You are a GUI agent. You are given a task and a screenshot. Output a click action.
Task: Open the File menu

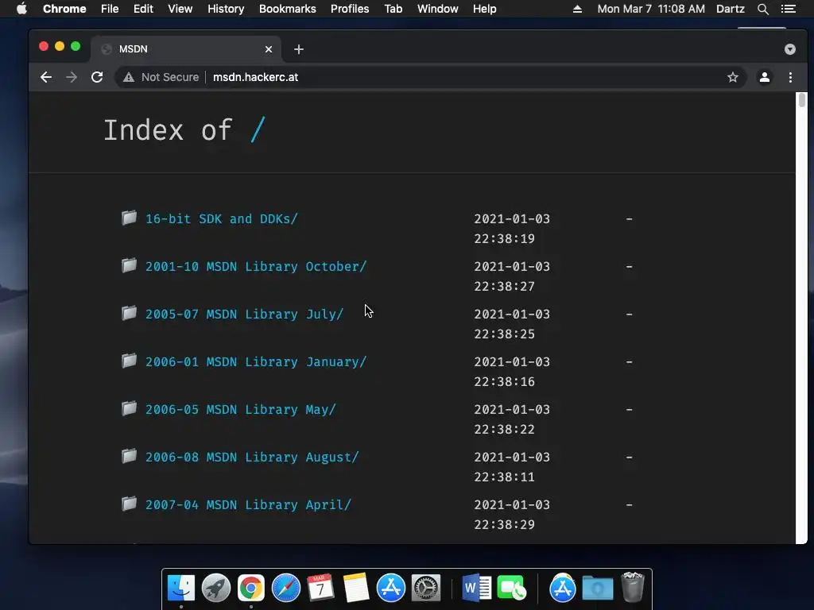110,9
